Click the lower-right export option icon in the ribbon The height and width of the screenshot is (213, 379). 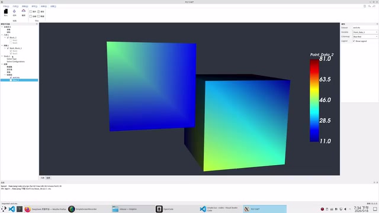(38, 16)
